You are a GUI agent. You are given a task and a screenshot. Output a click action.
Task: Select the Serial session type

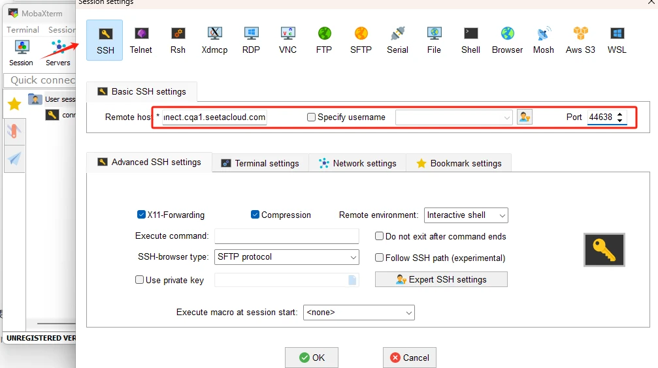[x=397, y=40]
